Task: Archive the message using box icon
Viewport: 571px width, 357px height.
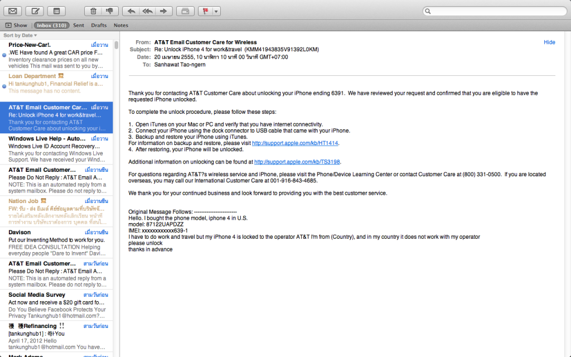Action: click(x=186, y=11)
